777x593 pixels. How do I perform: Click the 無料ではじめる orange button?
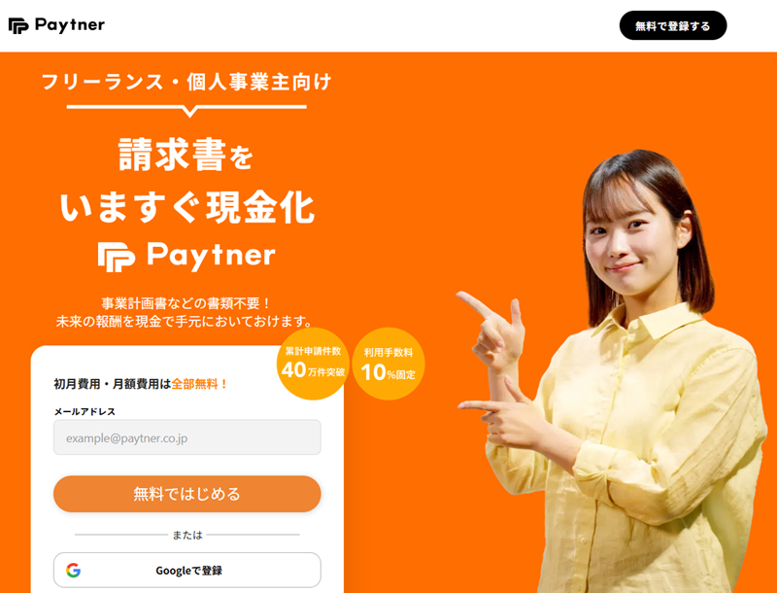(x=187, y=494)
